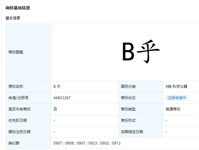Screen dimensions: 199x150
Task: Select similar group code 0908
Action: pyautogui.click(x=69, y=143)
